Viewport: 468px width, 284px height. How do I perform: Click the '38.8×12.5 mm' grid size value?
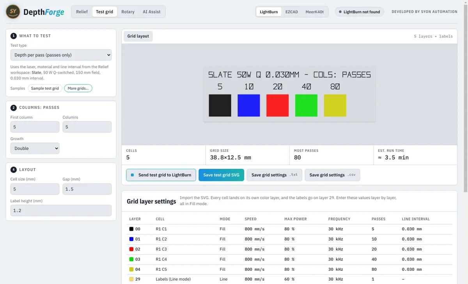230,158
